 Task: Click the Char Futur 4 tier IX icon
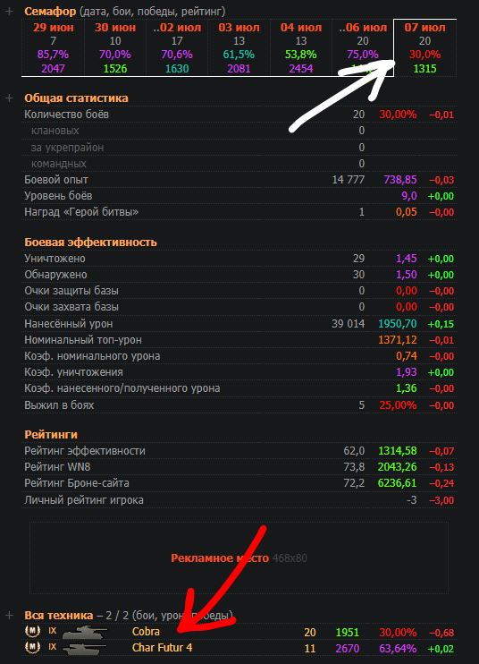[53, 647]
